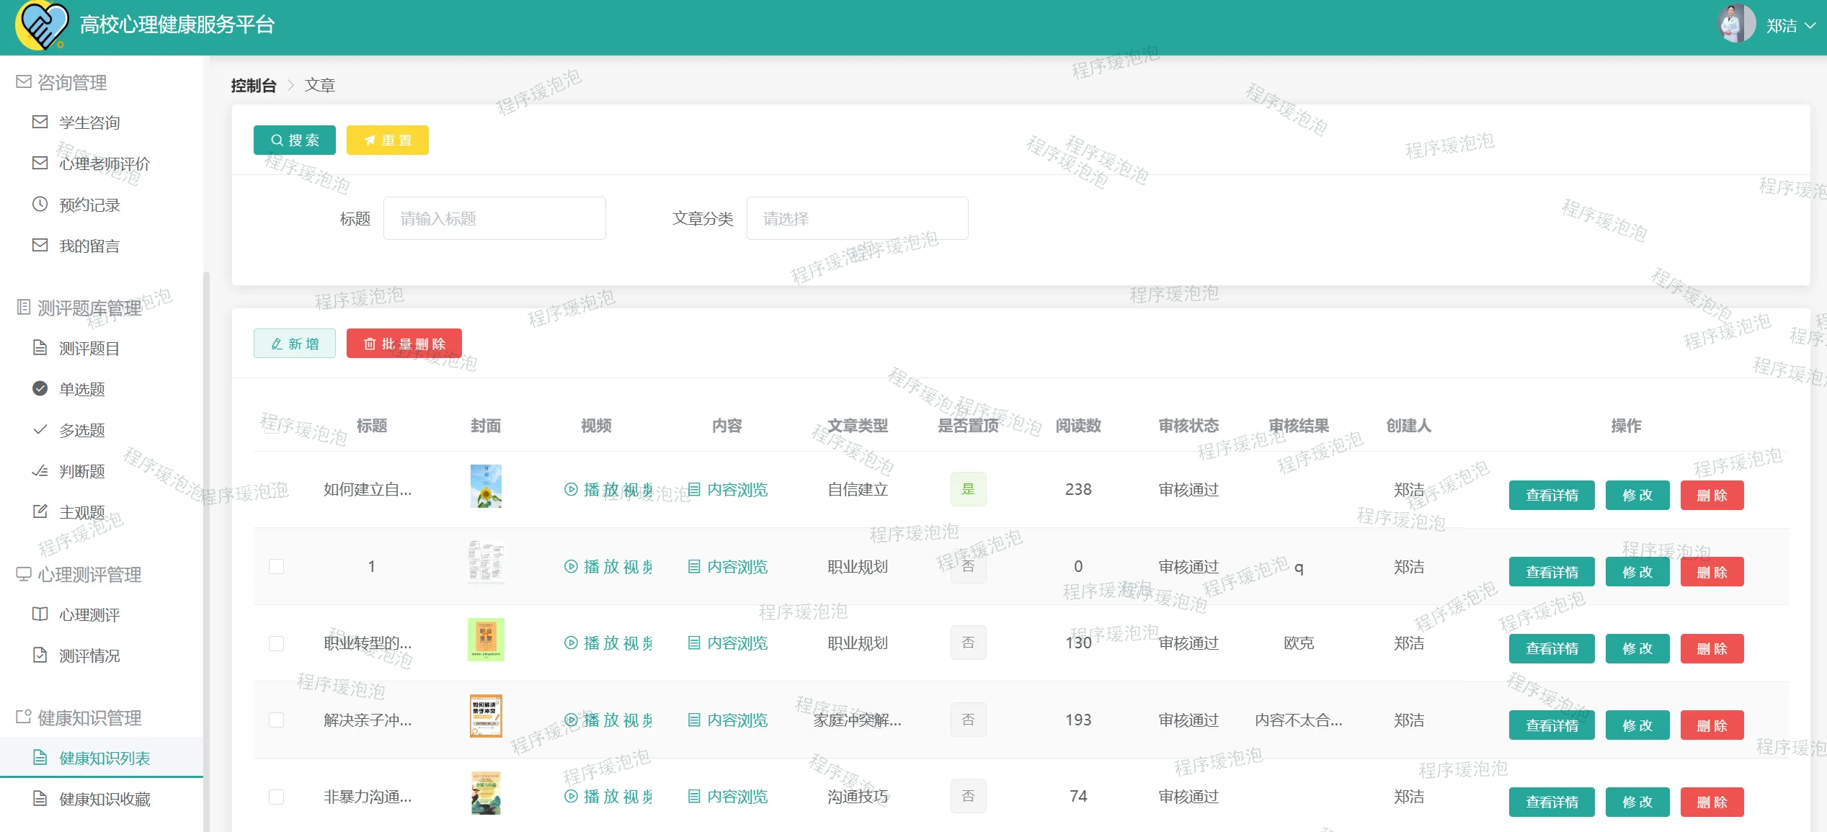Click the check-circle icon beside 单选题
The width and height of the screenshot is (1827, 832).
[40, 389]
